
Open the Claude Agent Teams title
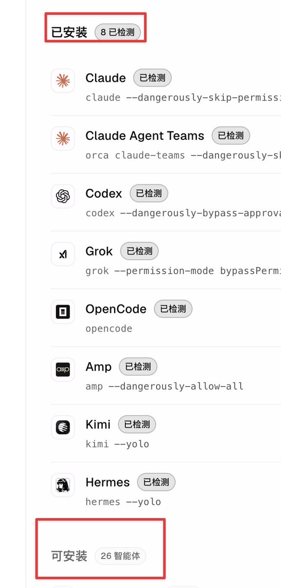pyautogui.click(x=145, y=136)
